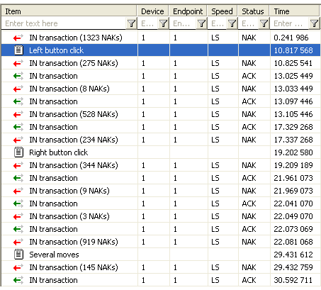The height and width of the screenshot is (290, 321).
Task: Open the Speed column filter funnel
Action: [232, 23]
